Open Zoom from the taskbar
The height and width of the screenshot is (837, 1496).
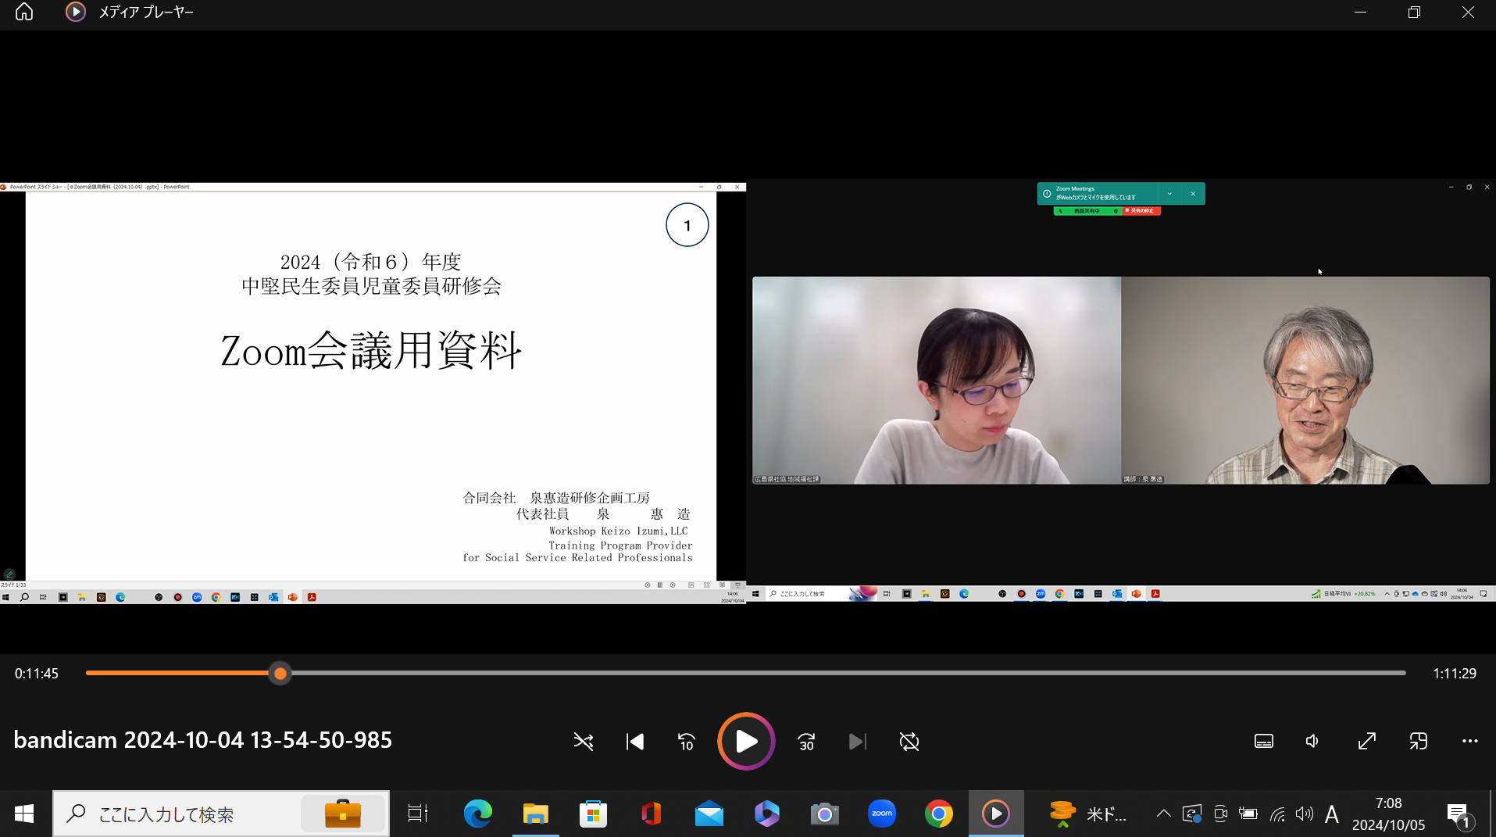coord(882,814)
